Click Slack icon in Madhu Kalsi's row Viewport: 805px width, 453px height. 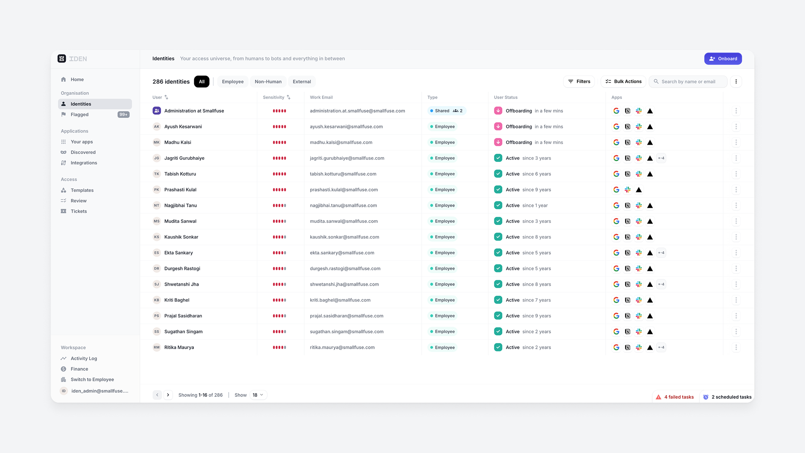pos(639,143)
